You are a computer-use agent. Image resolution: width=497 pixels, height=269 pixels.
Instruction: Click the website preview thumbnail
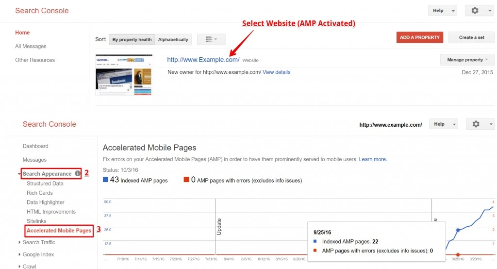[124, 75]
